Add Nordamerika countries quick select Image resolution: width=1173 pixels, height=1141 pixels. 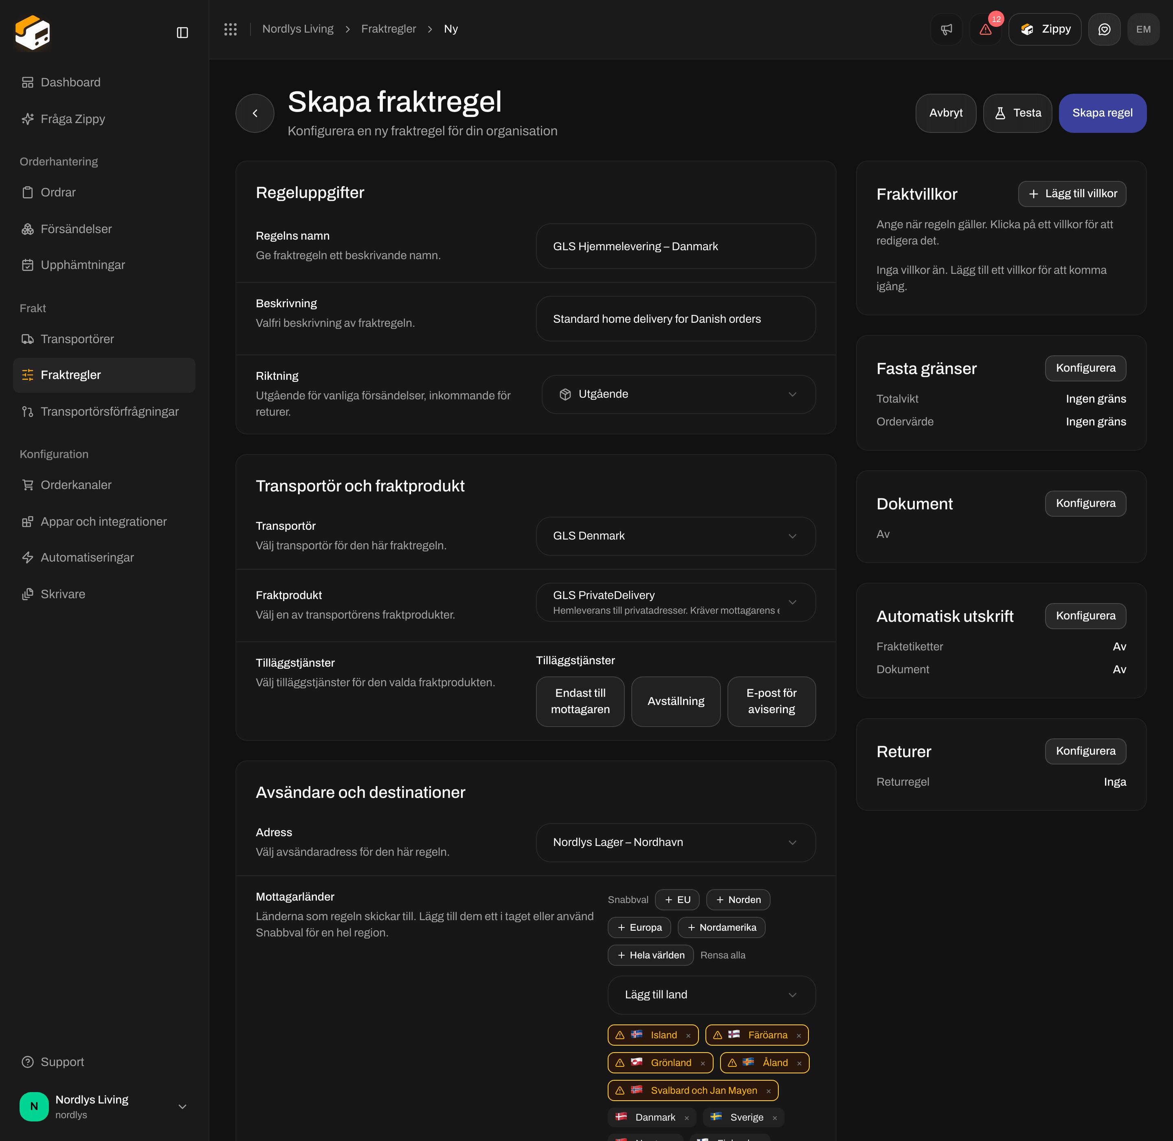pyautogui.click(x=721, y=927)
